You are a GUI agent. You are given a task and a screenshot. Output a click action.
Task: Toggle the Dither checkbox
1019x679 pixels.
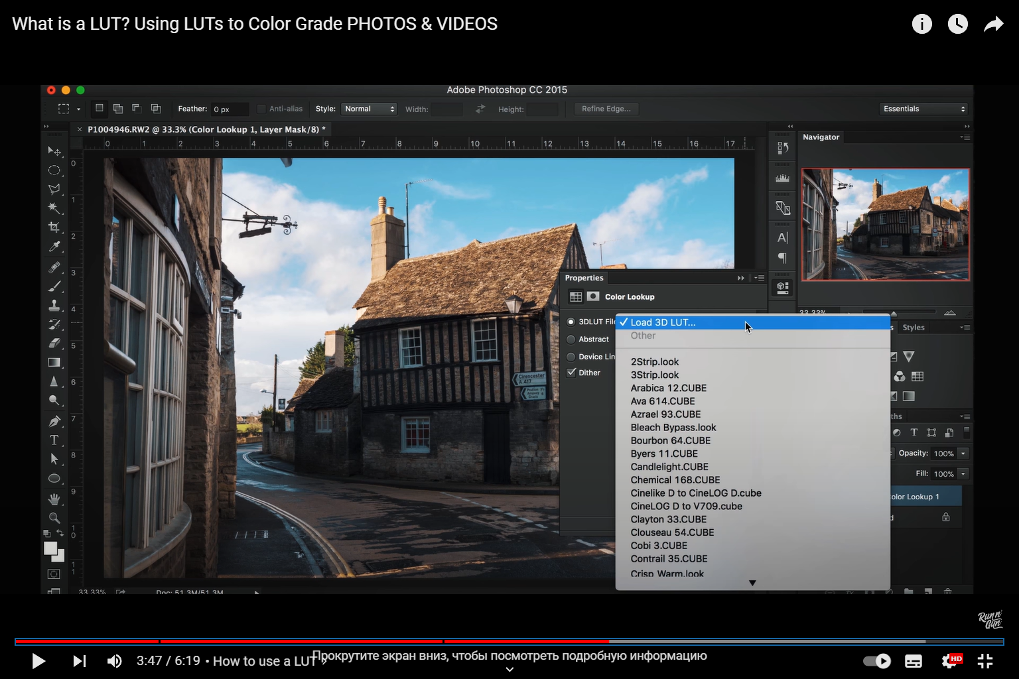pos(572,372)
